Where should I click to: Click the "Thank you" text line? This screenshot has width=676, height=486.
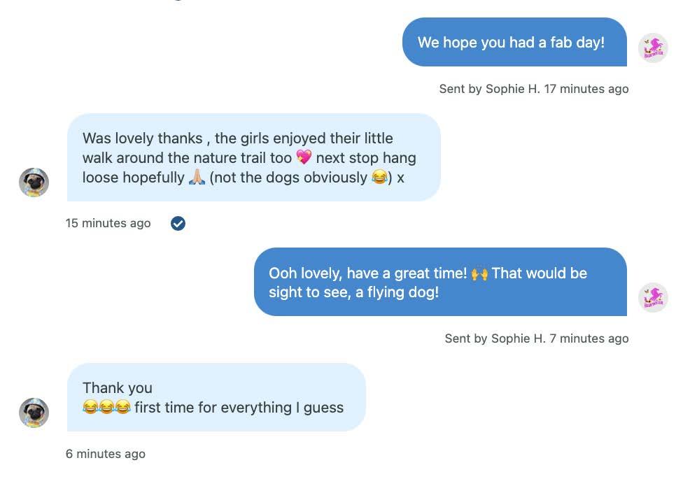118,388
